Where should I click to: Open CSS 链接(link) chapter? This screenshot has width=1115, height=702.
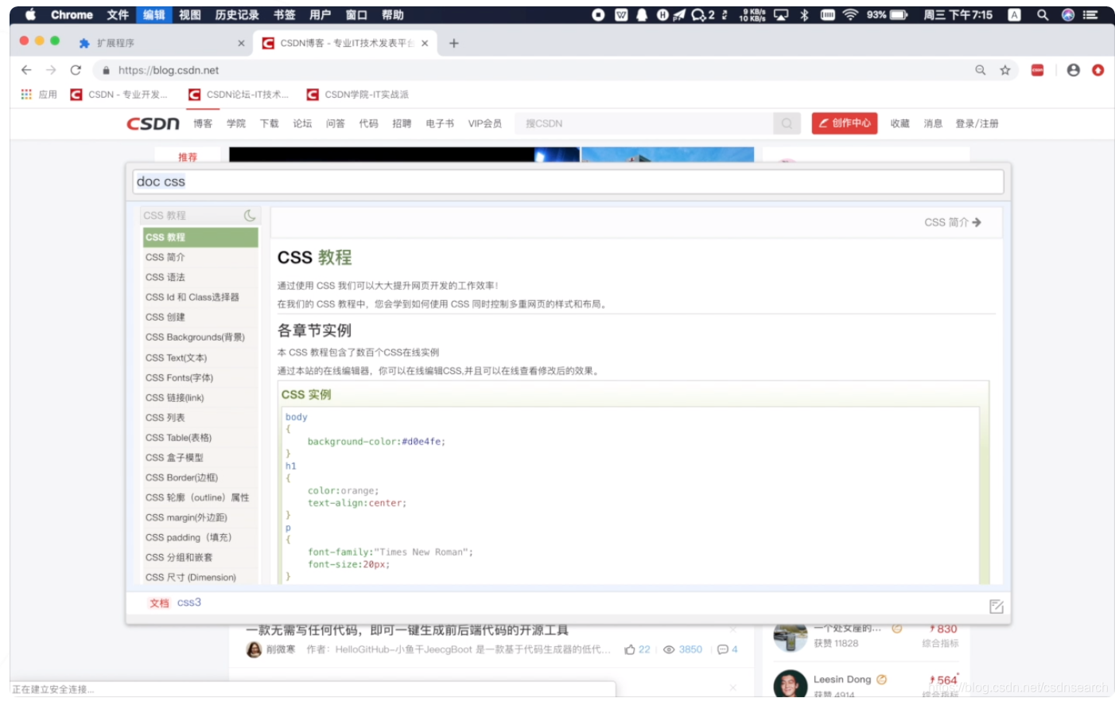click(200, 398)
